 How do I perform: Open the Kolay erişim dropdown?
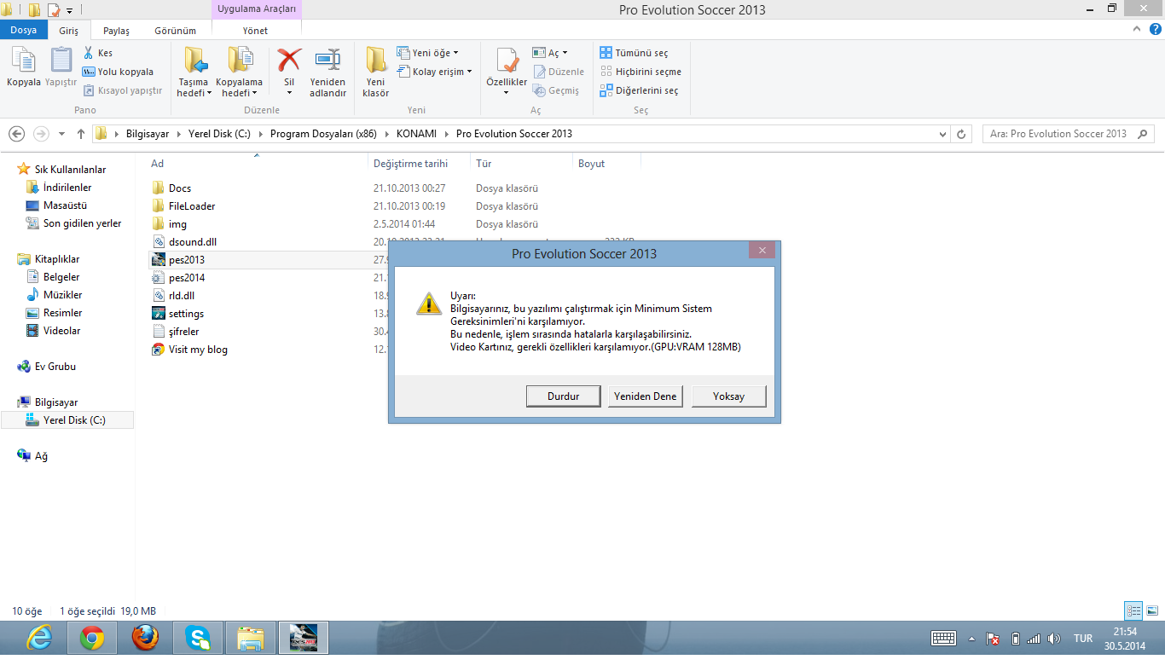pos(434,72)
